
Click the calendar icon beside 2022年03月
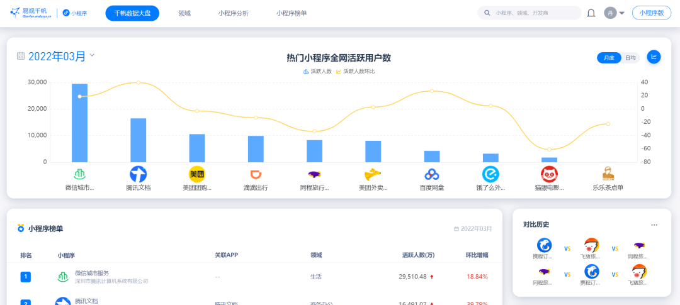pos(20,56)
